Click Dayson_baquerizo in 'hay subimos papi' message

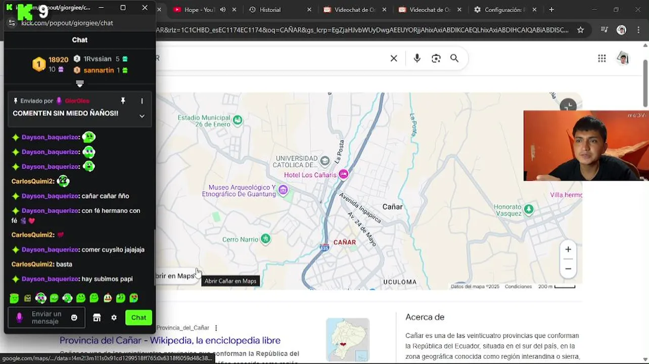51,279
